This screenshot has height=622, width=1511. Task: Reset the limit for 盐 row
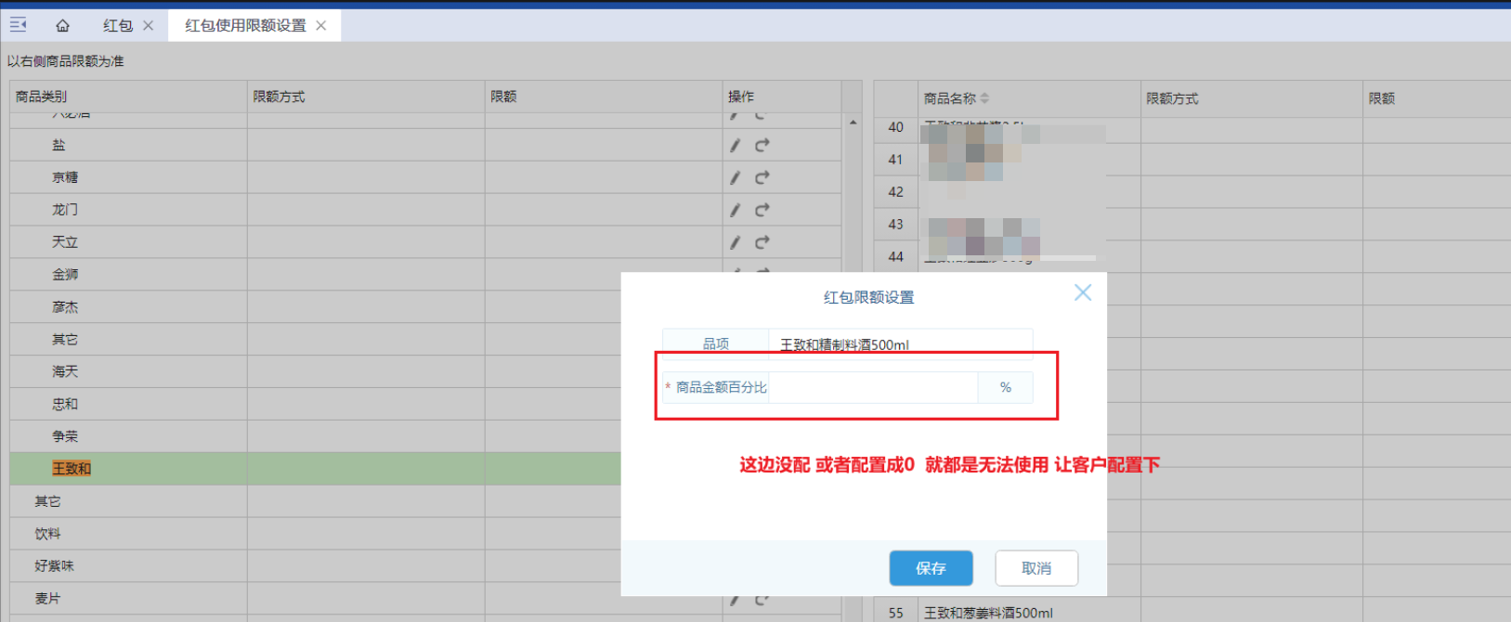pyautogui.click(x=762, y=146)
